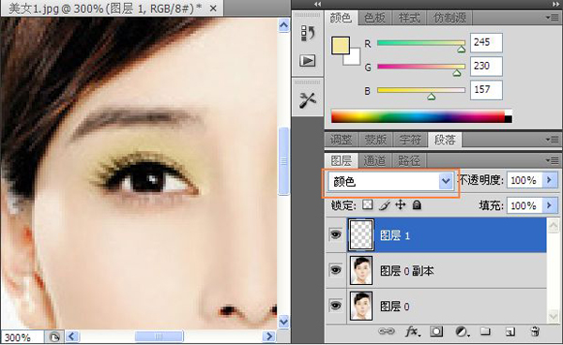Switch to the 蒙版 masks tab
The height and width of the screenshot is (345, 563).
[375, 140]
